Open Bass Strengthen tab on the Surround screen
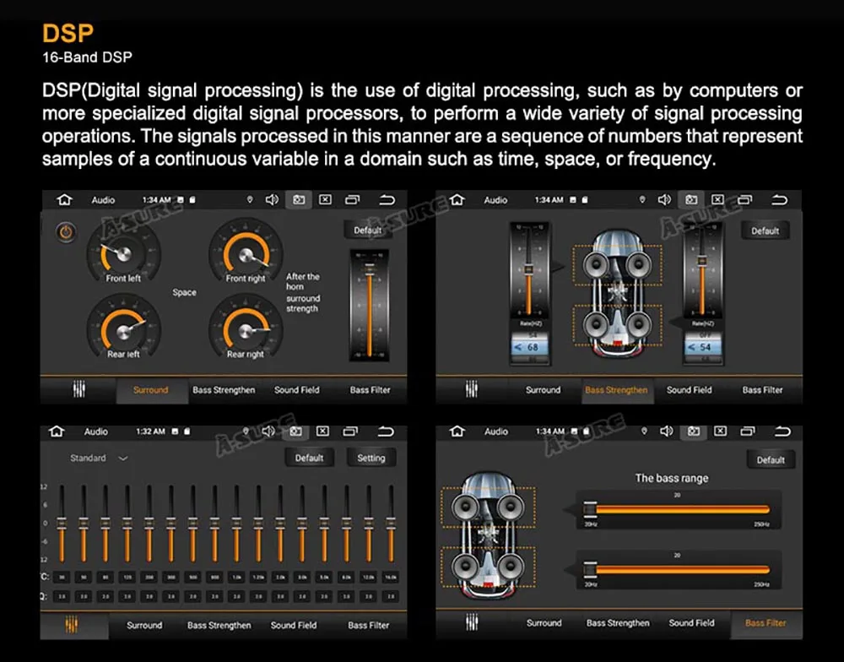 tap(224, 389)
